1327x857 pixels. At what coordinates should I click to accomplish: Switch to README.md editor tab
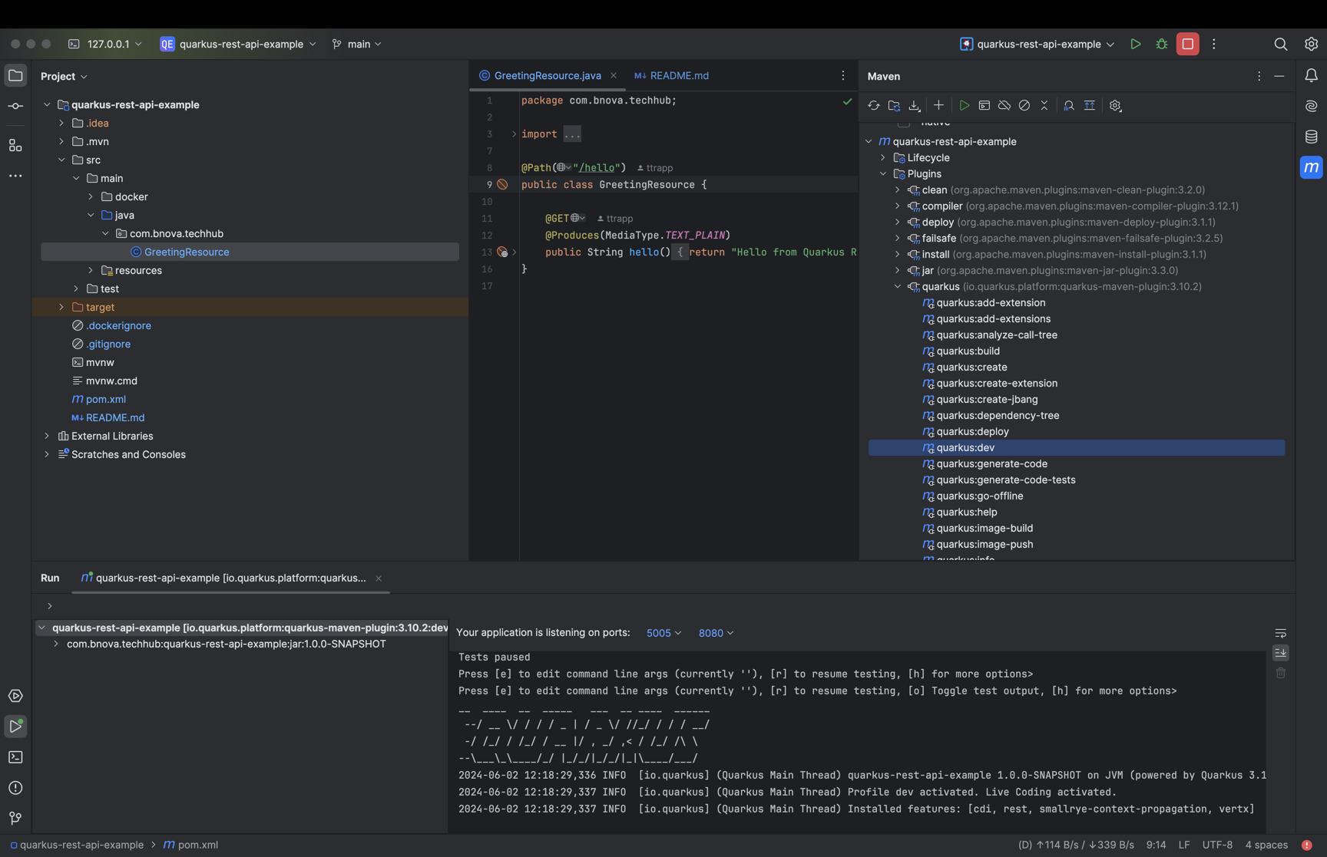(x=672, y=76)
